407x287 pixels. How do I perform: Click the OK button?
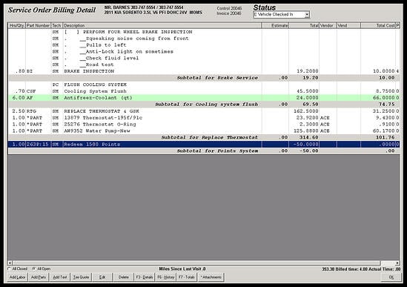coord(391,277)
